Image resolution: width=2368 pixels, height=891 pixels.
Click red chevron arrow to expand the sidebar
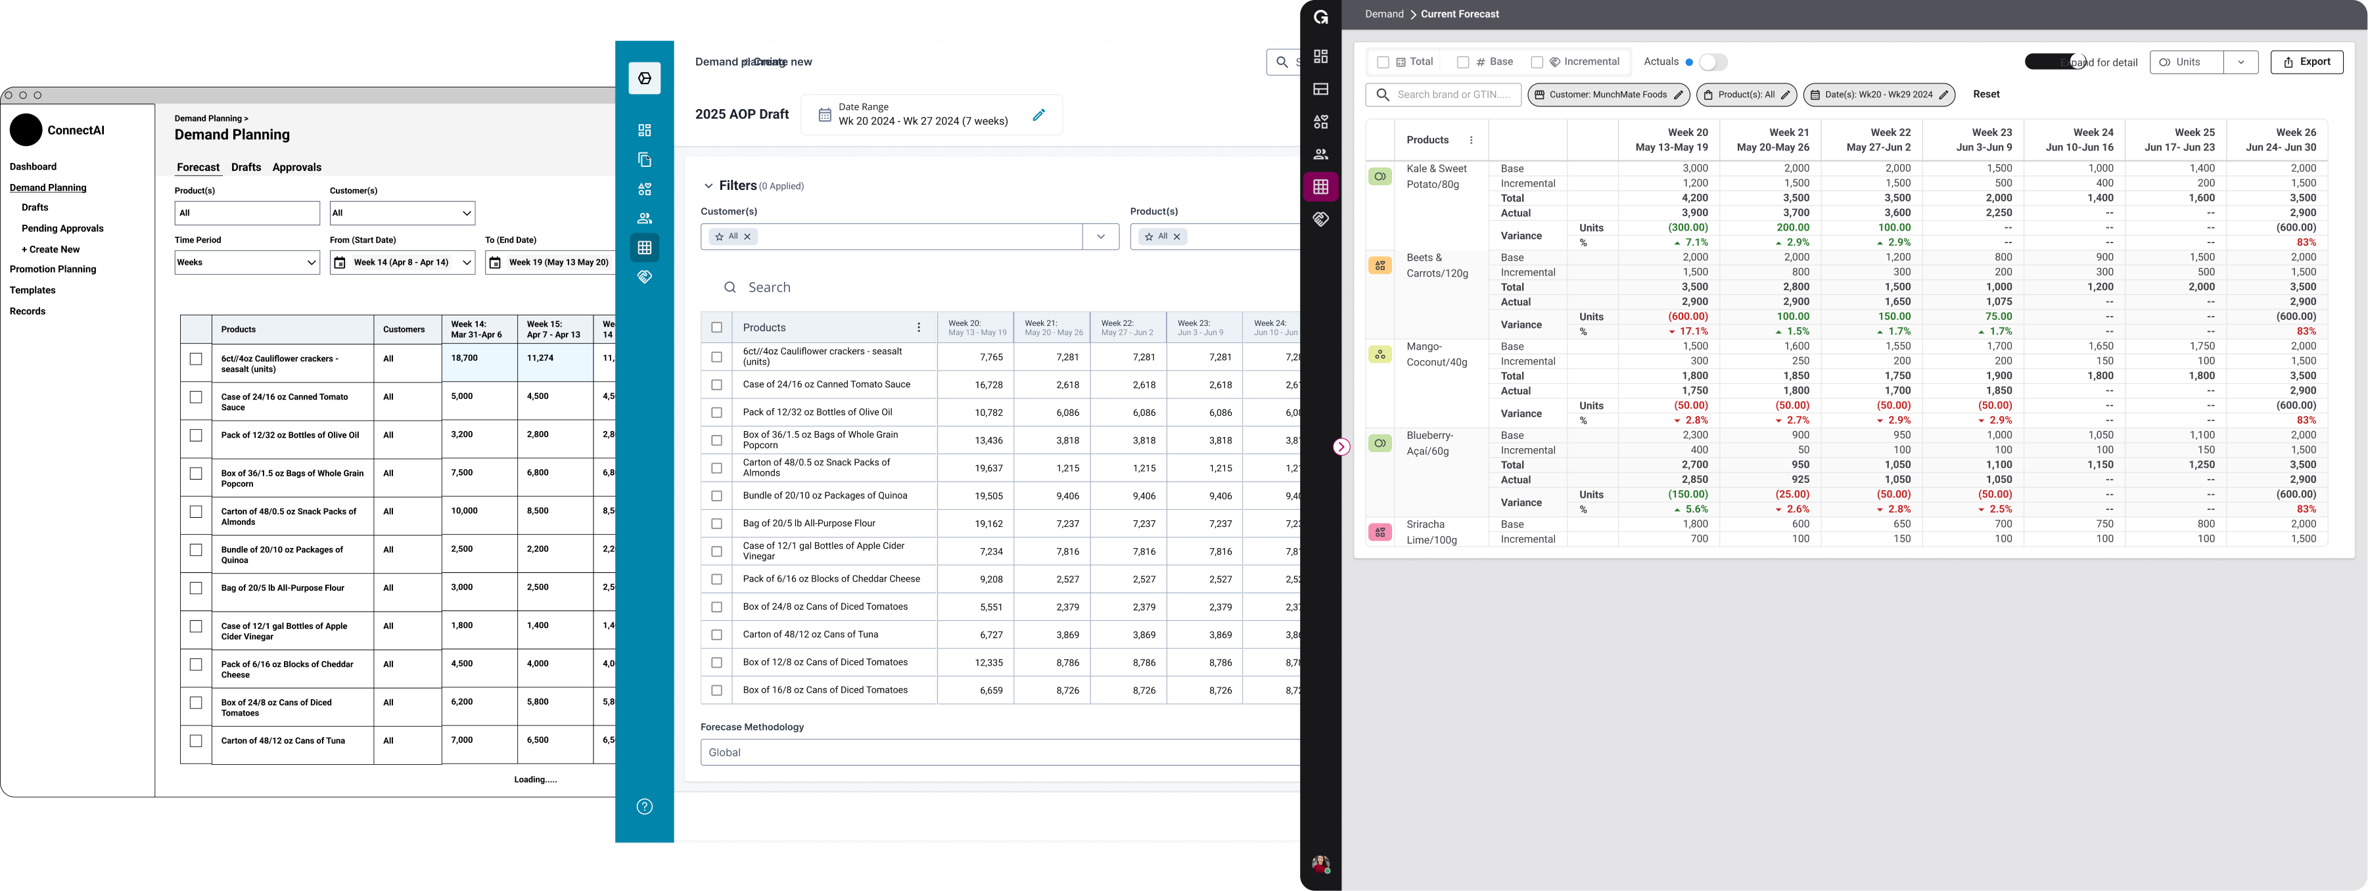tap(1341, 447)
